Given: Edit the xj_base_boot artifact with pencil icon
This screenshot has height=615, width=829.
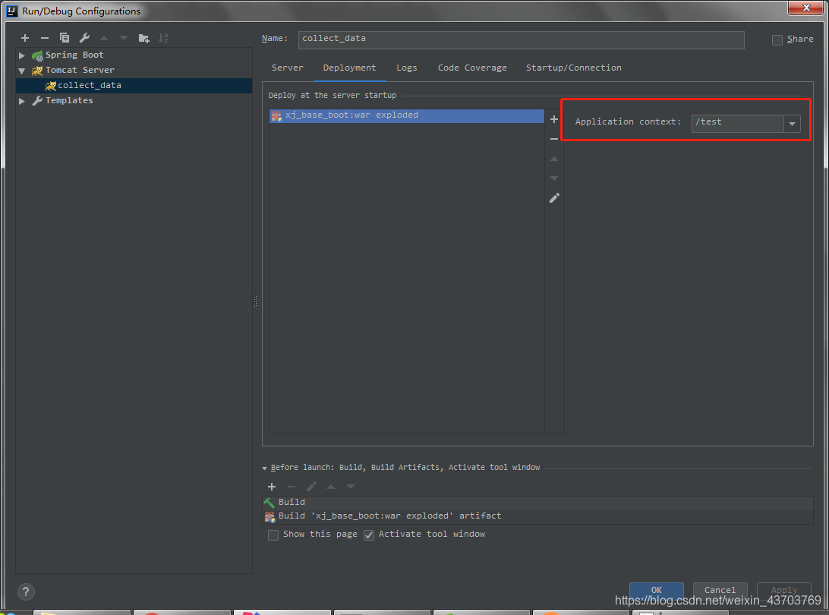Looking at the screenshot, I should tap(554, 197).
